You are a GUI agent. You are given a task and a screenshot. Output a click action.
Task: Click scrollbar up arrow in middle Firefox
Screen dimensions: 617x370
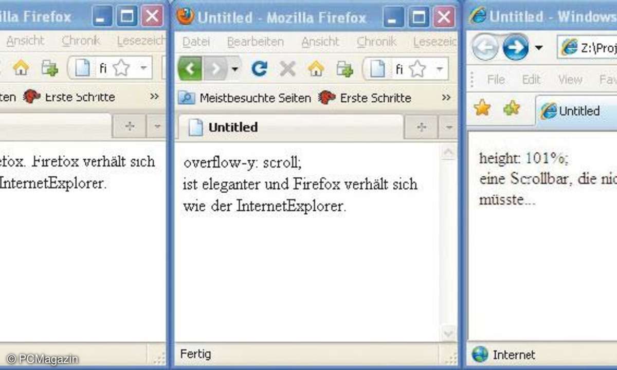point(449,152)
